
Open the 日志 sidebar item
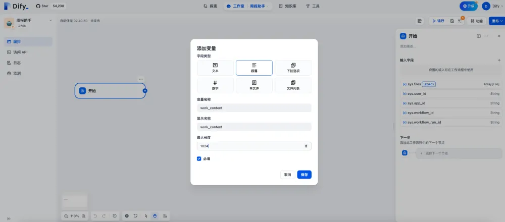pos(28,63)
